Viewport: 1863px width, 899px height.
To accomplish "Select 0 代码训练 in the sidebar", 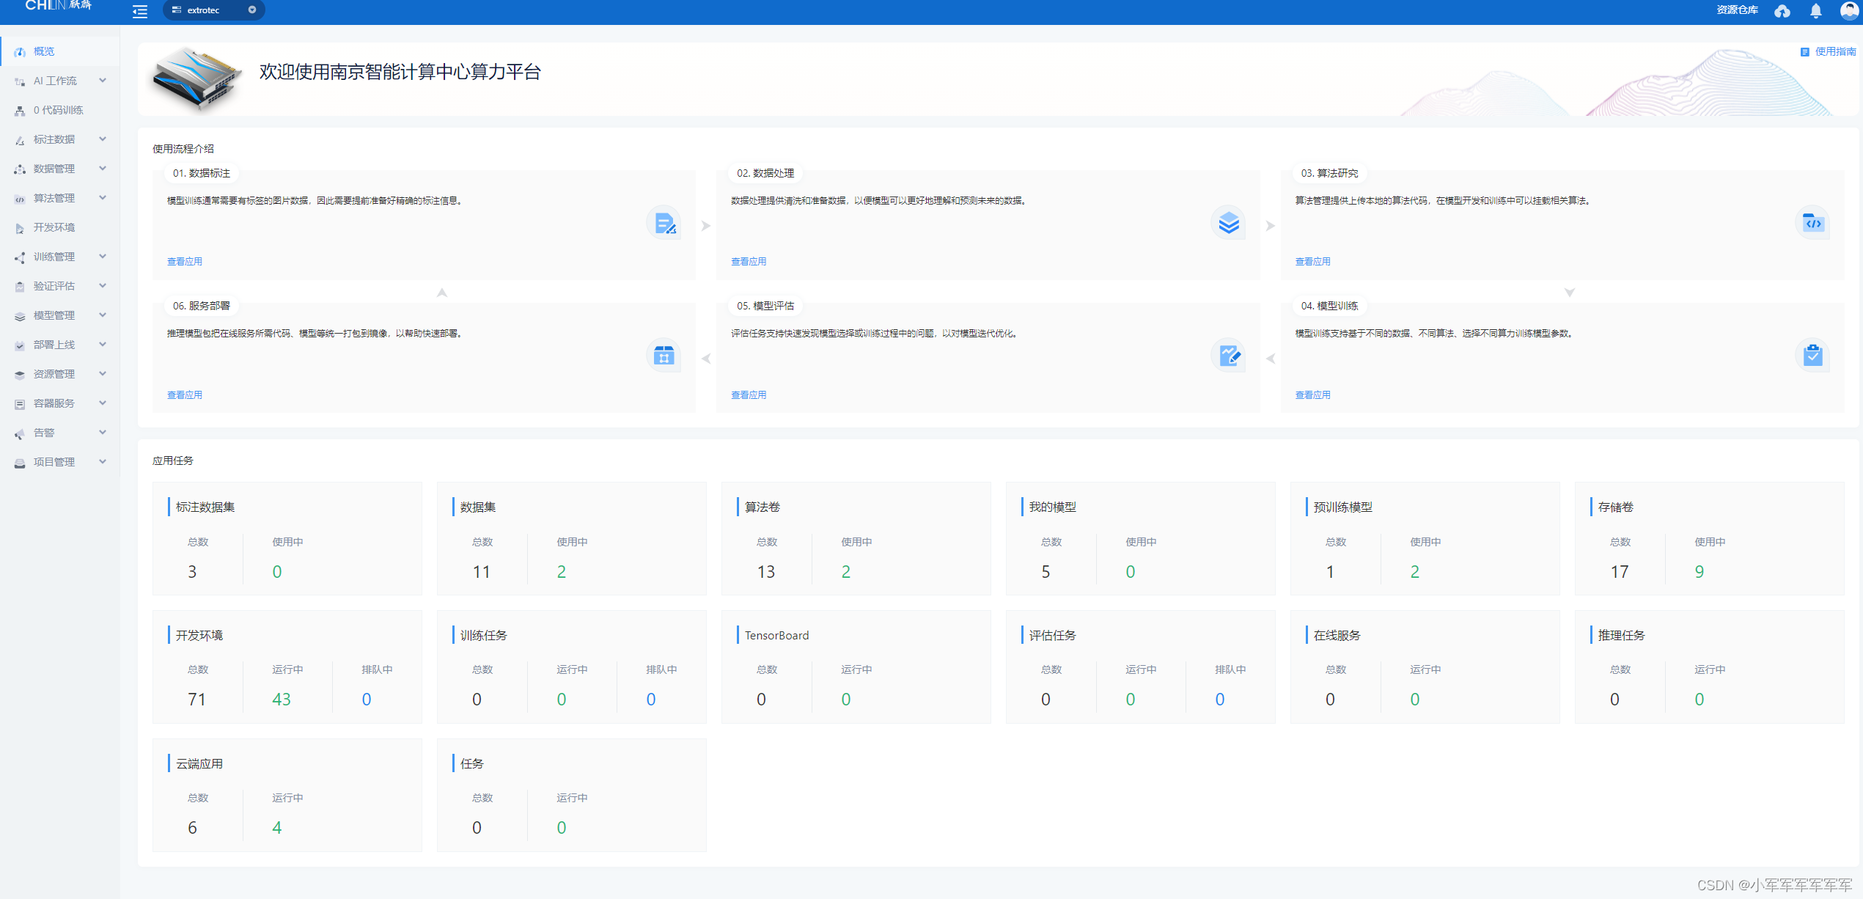I will (x=58, y=110).
